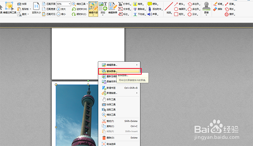Choose 缩放工具 zoom tool in context menu
The width and height of the screenshot is (253, 146).
tap(119, 115)
